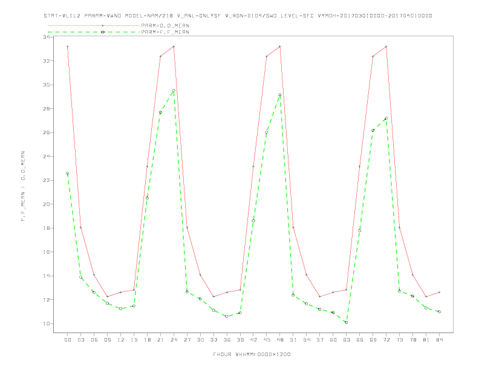Click the x-axis tick label 48
Viewport: 479px width, 370px height.
tap(280, 340)
